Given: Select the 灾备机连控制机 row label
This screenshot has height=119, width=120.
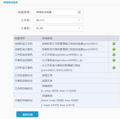Looking at the screenshot, I should tap(24, 60).
